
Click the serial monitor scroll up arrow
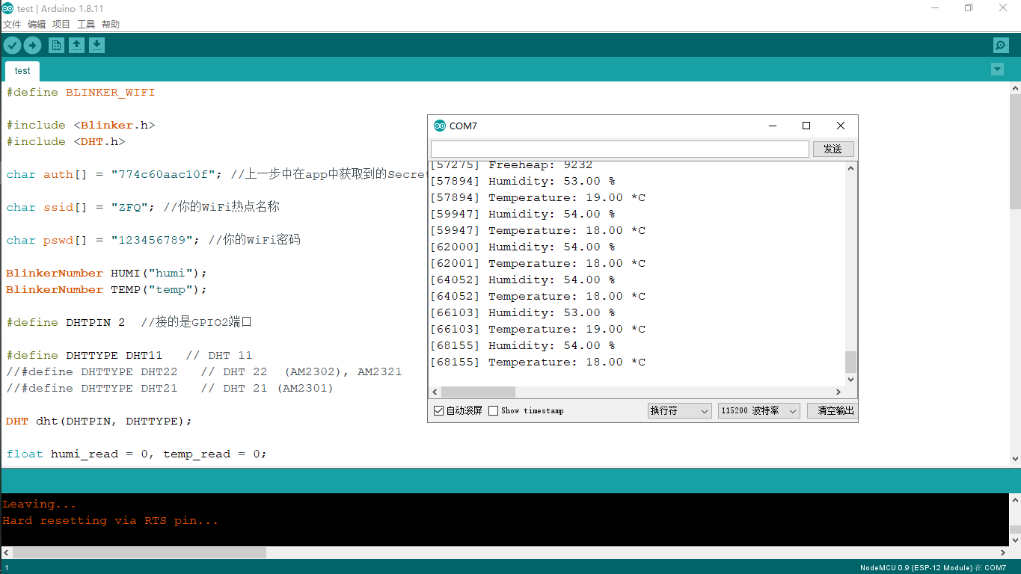click(x=850, y=167)
